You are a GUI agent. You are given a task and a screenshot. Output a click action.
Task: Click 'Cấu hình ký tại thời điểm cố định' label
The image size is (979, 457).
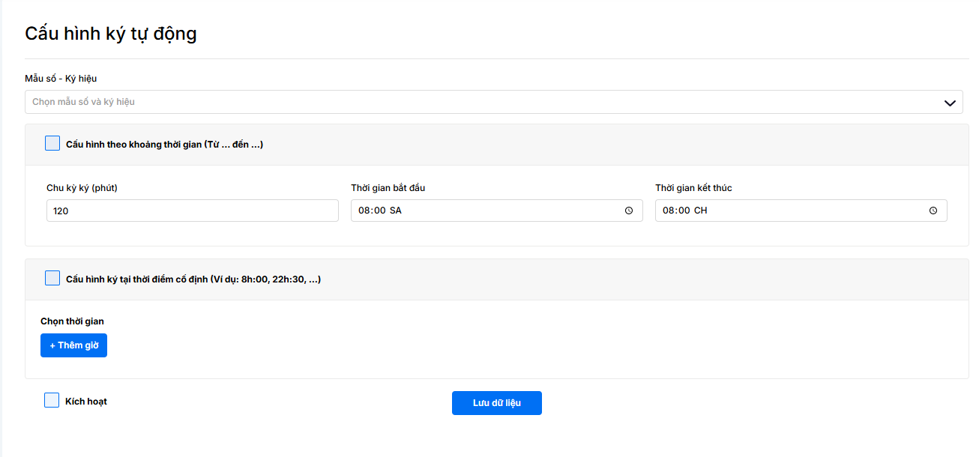(x=193, y=279)
